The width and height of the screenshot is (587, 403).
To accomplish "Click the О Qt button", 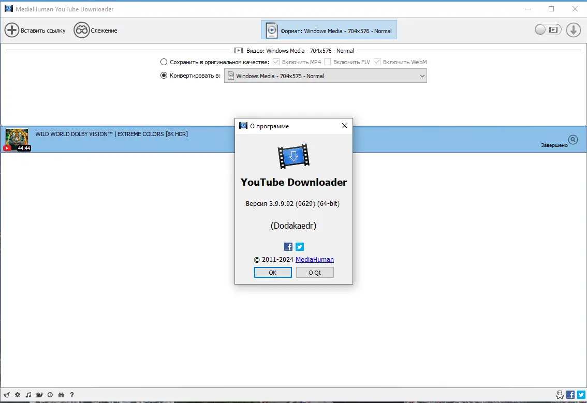I will (315, 273).
